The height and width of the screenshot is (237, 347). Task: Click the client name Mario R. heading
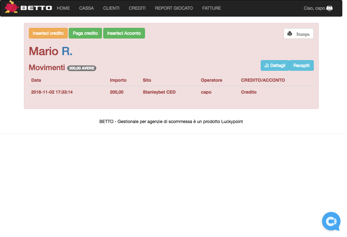(51, 51)
